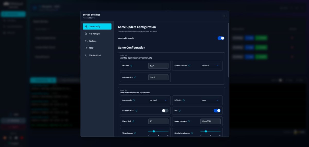Focus the Max RAM input field
This screenshot has width=309, height=147.
click(x=158, y=66)
